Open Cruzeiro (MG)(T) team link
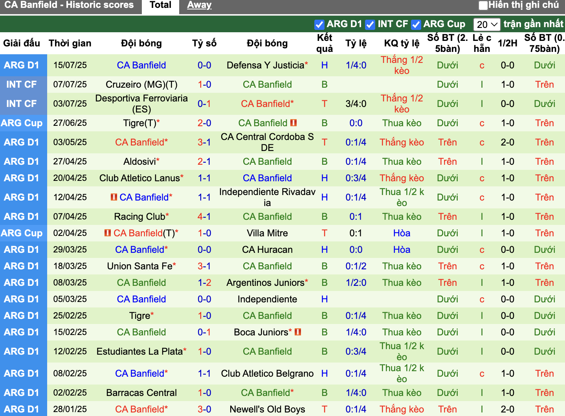The width and height of the screenshot is (565, 416). (x=141, y=85)
